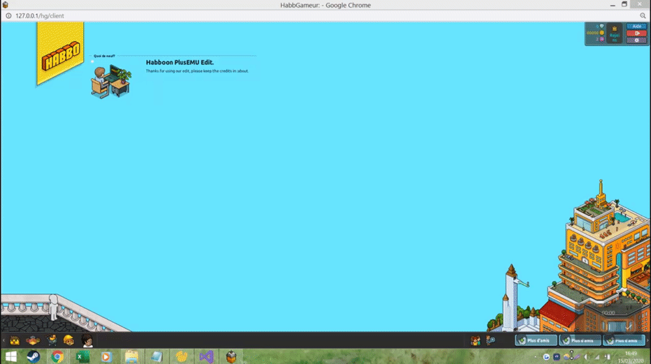This screenshot has width=651, height=364.
Task: Click the 'Habboon PlusEMU Edit.' headline
Action: click(x=180, y=62)
